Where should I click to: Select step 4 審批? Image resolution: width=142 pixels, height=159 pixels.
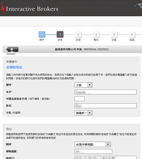96,34
